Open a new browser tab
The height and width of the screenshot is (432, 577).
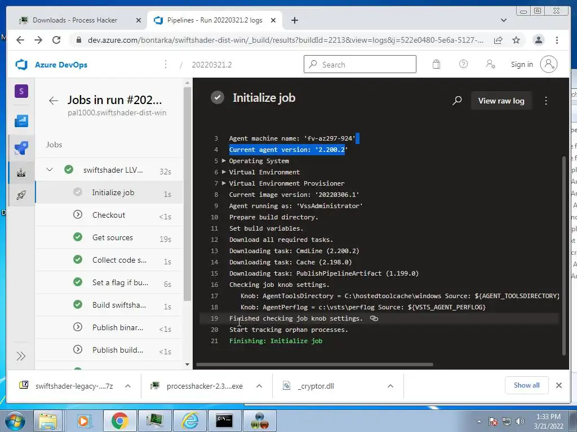point(294,20)
